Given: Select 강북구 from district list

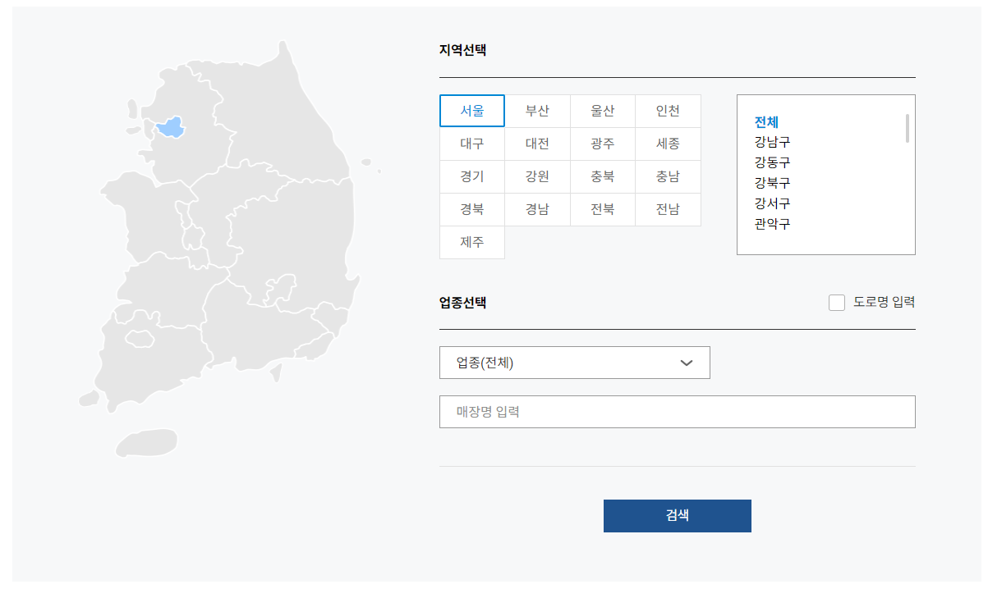Looking at the screenshot, I should pos(773,183).
